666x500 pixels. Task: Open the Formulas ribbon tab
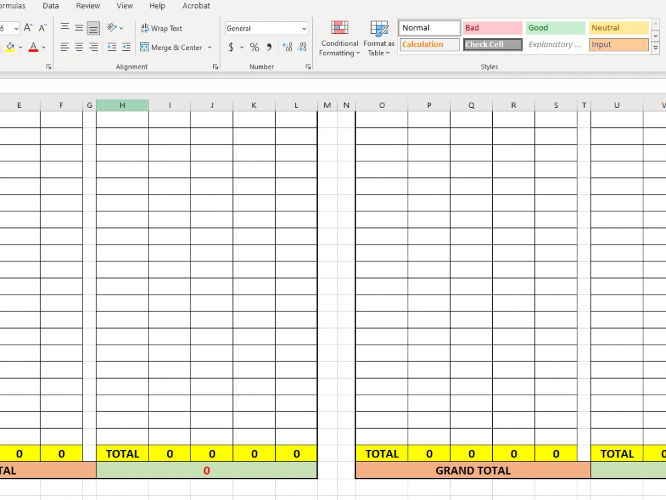[13, 6]
